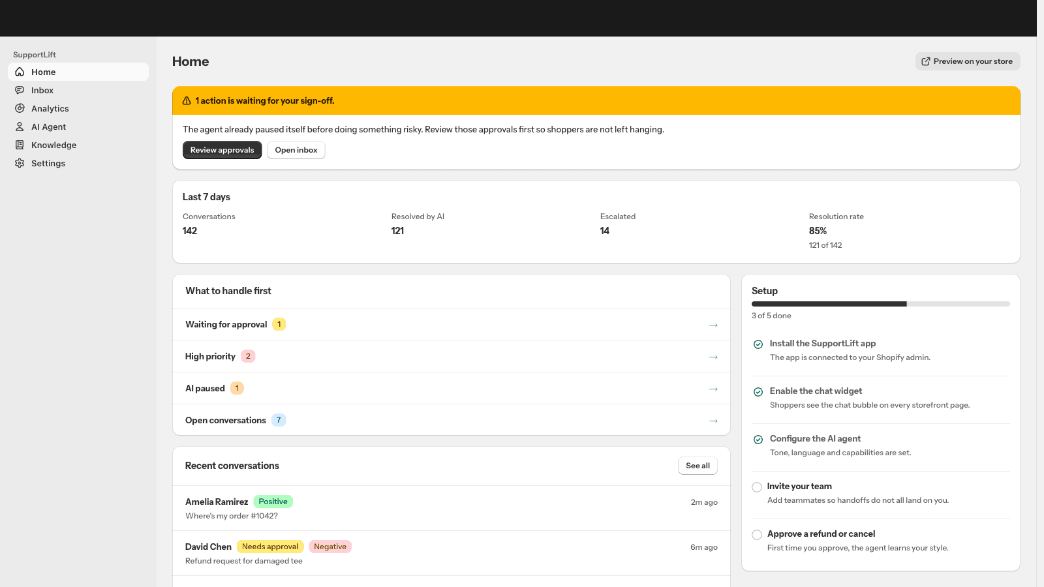Click the yellow badge showing 1 waiting approval

(x=279, y=324)
